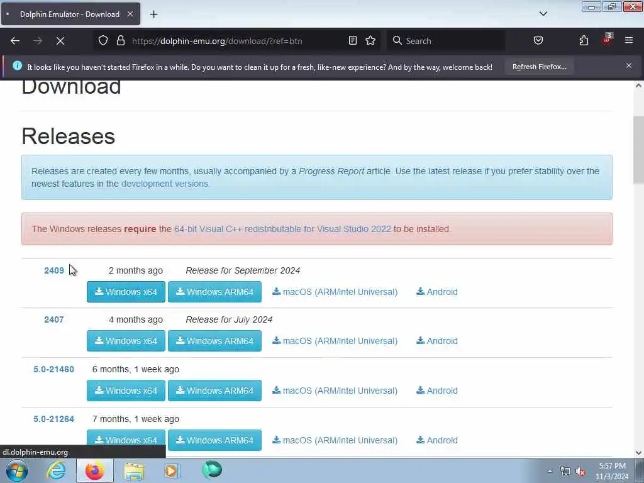Click the red extension badge icon
This screenshot has height=483, width=644.
607,40
